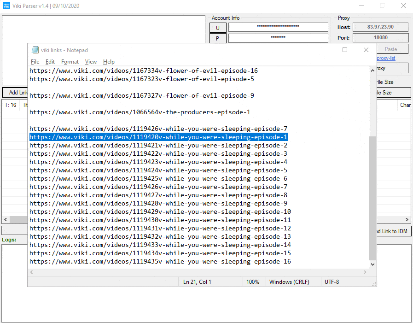Click Notepad vertical scrollbar down arrow
Image resolution: width=413 pixels, height=323 pixels.
tap(372, 264)
